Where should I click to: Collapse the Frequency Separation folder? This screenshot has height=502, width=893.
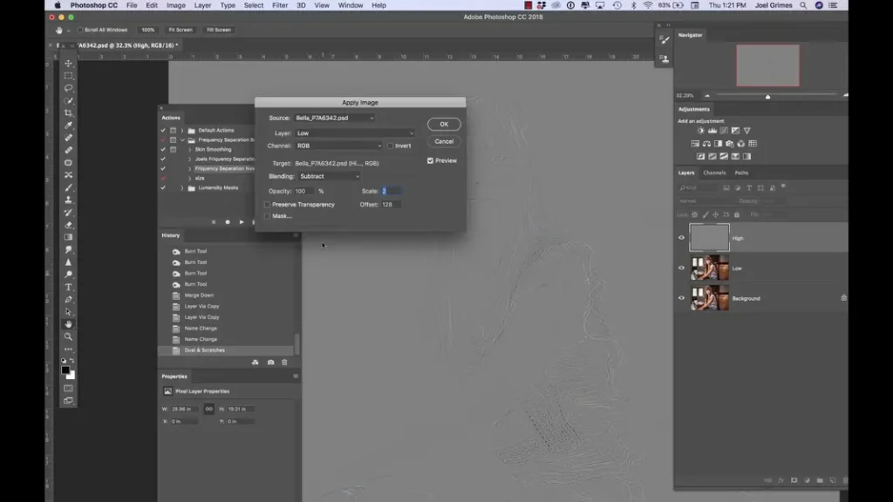(182, 140)
